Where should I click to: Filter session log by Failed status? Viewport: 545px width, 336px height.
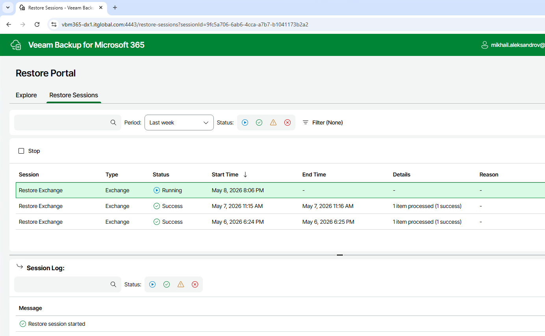coord(195,284)
